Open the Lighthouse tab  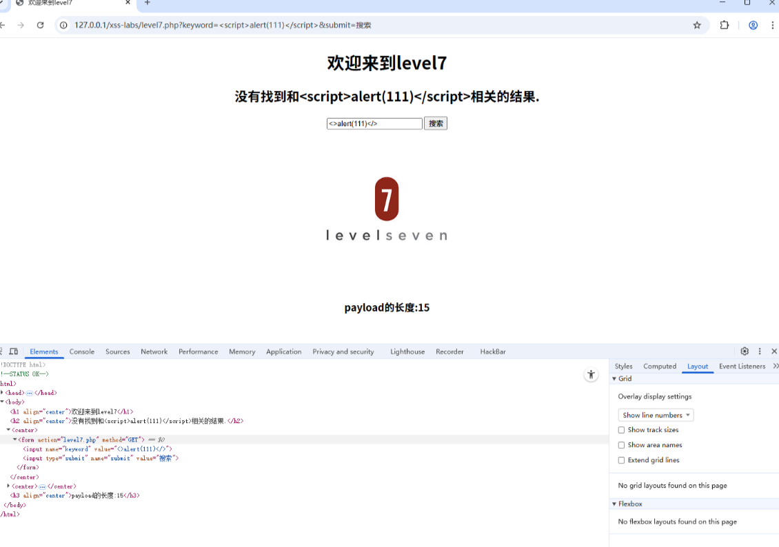pyautogui.click(x=407, y=351)
